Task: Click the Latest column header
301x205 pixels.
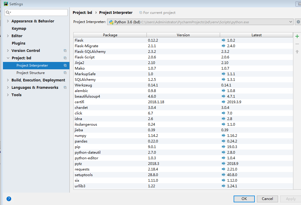Action: pyautogui.click(x=257, y=35)
